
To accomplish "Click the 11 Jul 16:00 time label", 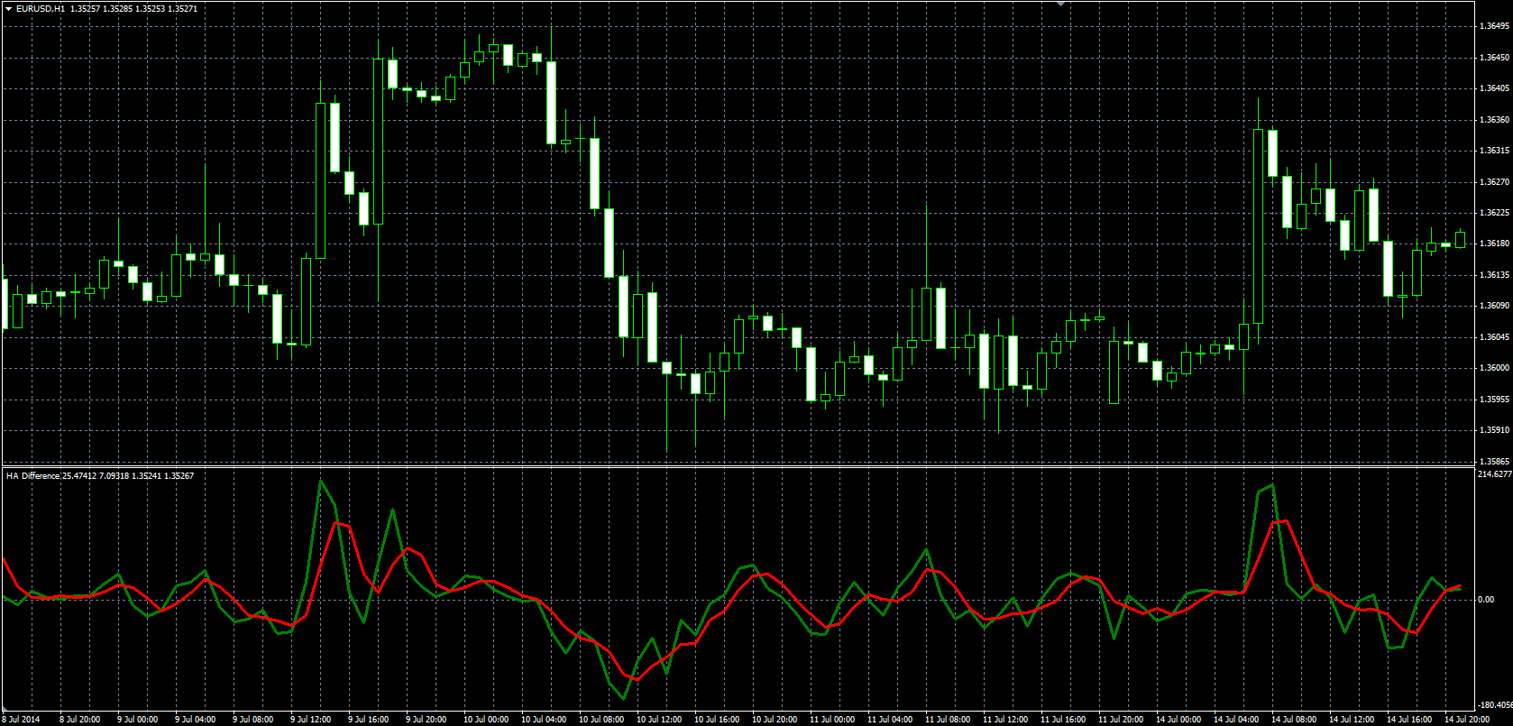I will tap(1063, 719).
